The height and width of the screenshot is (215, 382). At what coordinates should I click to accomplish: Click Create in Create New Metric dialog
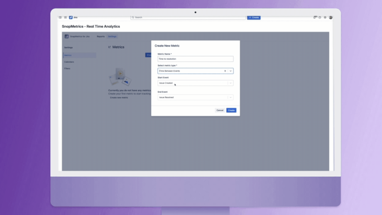(x=231, y=111)
